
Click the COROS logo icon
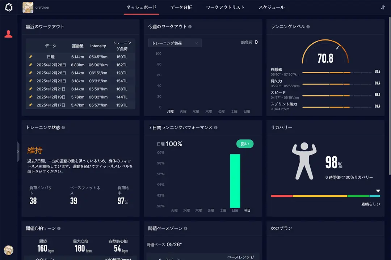click(8, 8)
